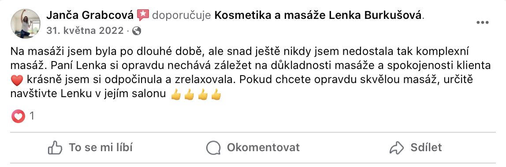Image resolution: width=506 pixels, height=167 pixels.
Task: Open the post date 31. května 2022
Action: (85, 31)
